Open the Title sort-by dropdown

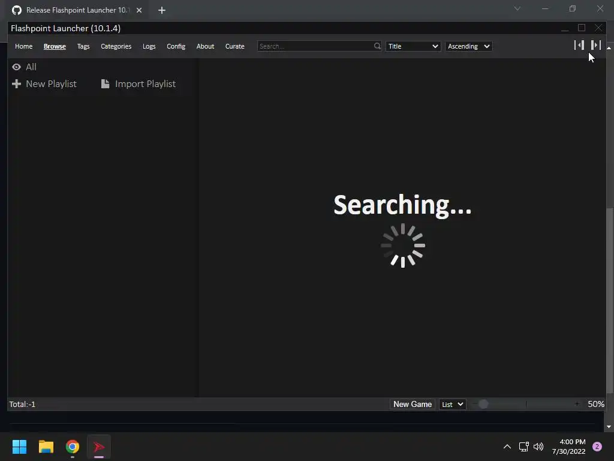(413, 46)
